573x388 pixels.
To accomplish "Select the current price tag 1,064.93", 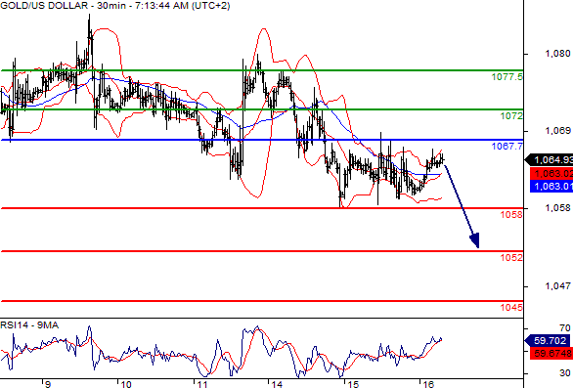I will coord(549,160).
